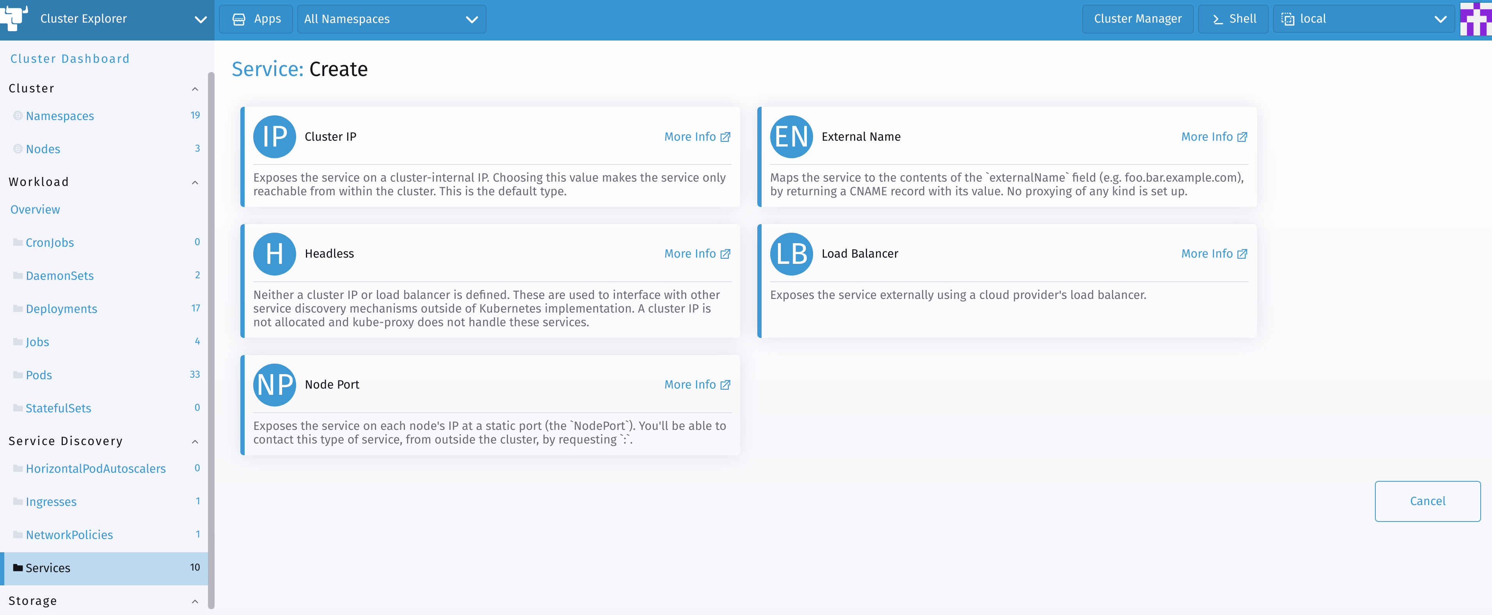The image size is (1492, 615).
Task: Open the Ingresses sidebar item
Action: point(51,502)
